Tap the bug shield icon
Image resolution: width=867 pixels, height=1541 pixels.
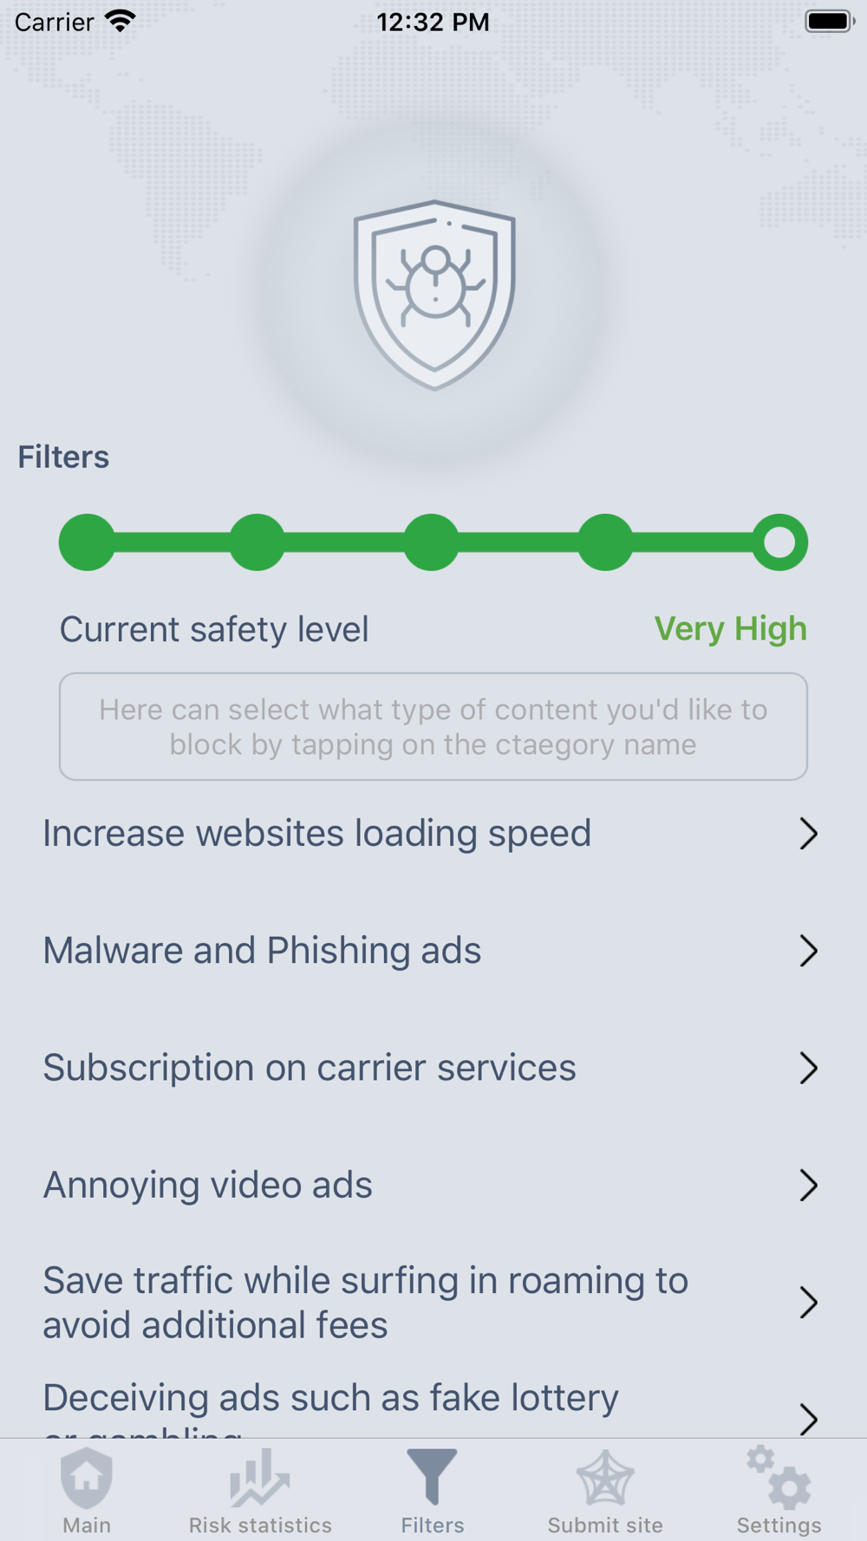[434, 295]
